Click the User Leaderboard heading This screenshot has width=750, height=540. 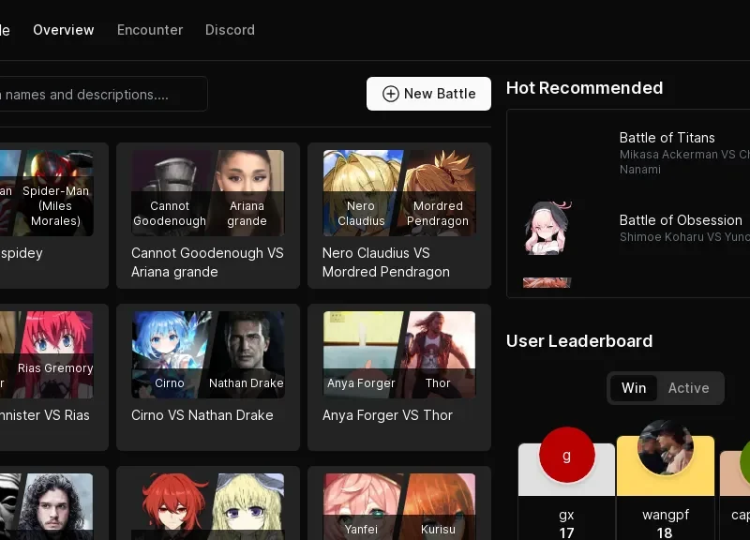(579, 341)
